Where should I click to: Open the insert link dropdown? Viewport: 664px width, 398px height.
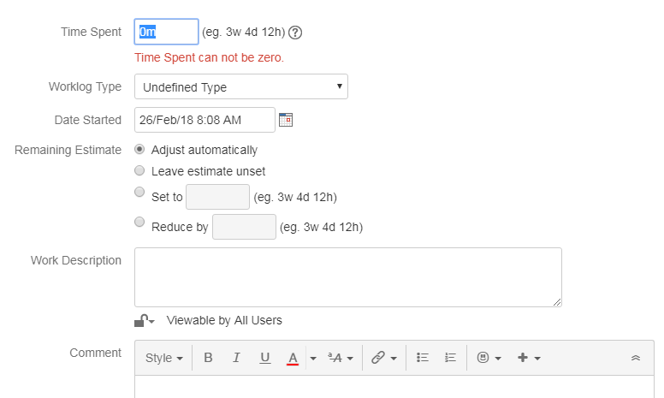(384, 358)
